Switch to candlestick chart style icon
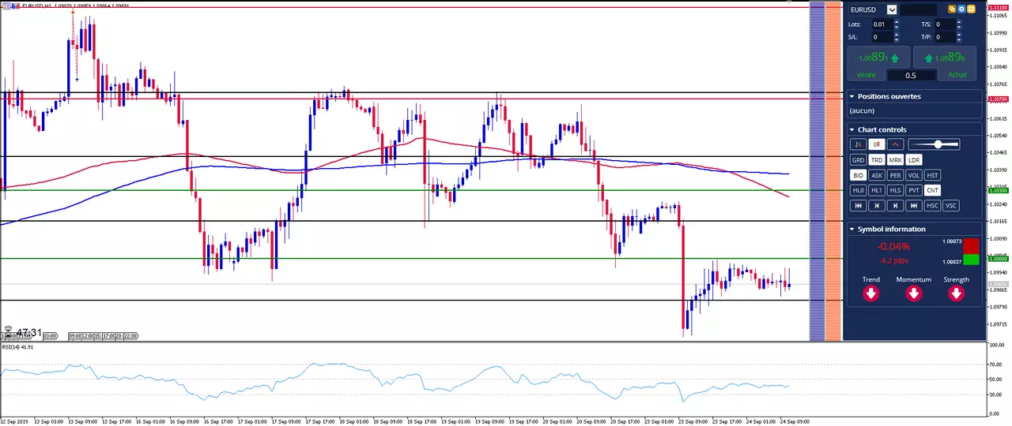Image resolution: width=1012 pixels, height=426 pixels. [876, 144]
